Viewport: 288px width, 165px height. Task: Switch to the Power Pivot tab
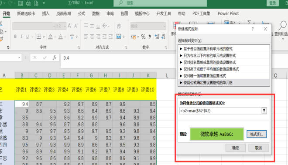pyautogui.click(x=228, y=13)
